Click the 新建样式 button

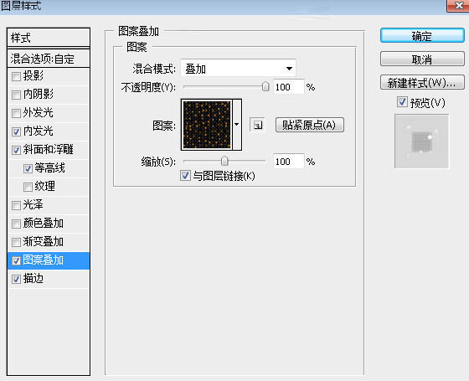[422, 82]
